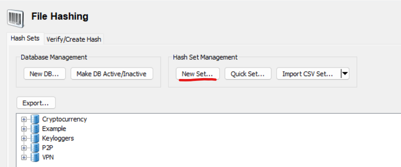
Task: Click Make DB Active/Inactive button
Action: [112, 74]
